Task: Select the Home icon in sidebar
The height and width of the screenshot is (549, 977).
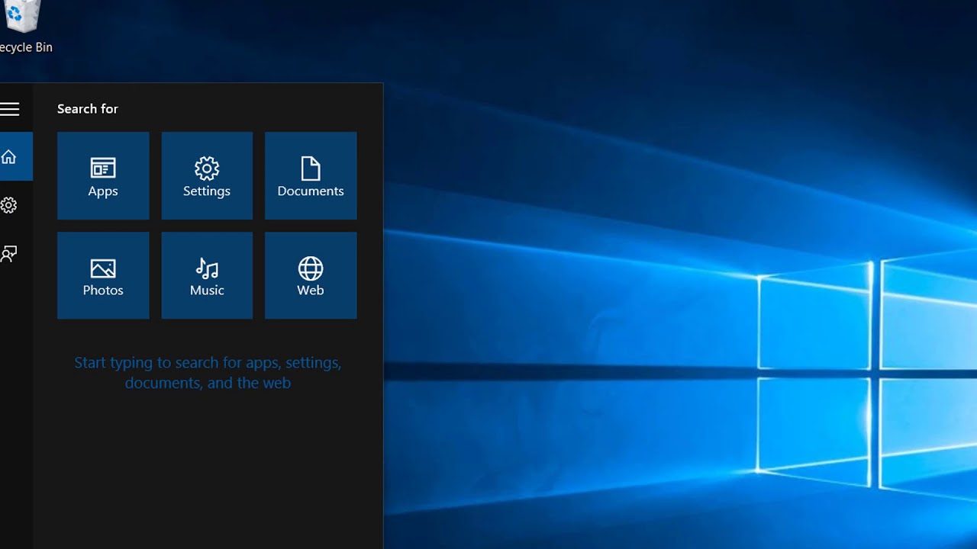Action: [x=9, y=156]
